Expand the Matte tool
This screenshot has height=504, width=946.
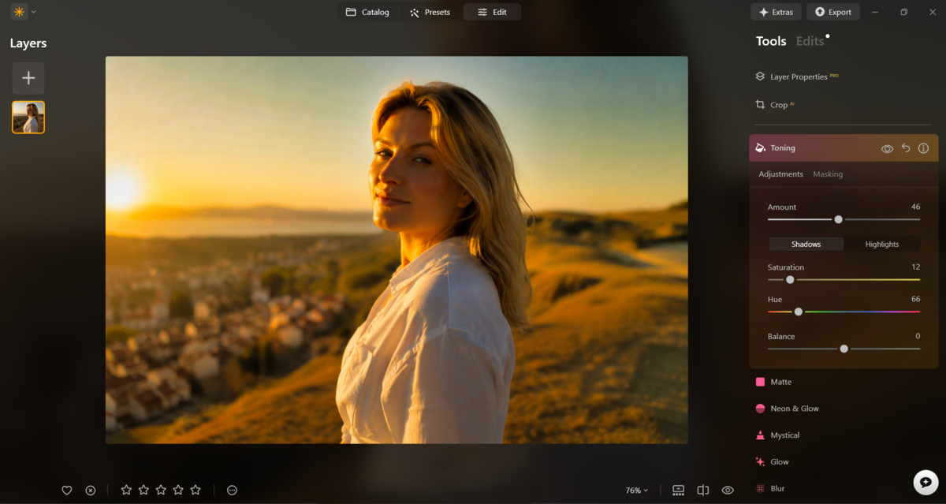pos(773,382)
